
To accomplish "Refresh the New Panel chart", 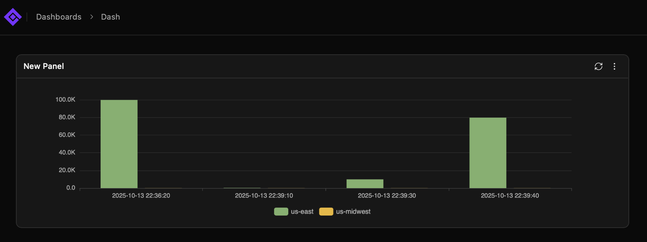I will (598, 66).
